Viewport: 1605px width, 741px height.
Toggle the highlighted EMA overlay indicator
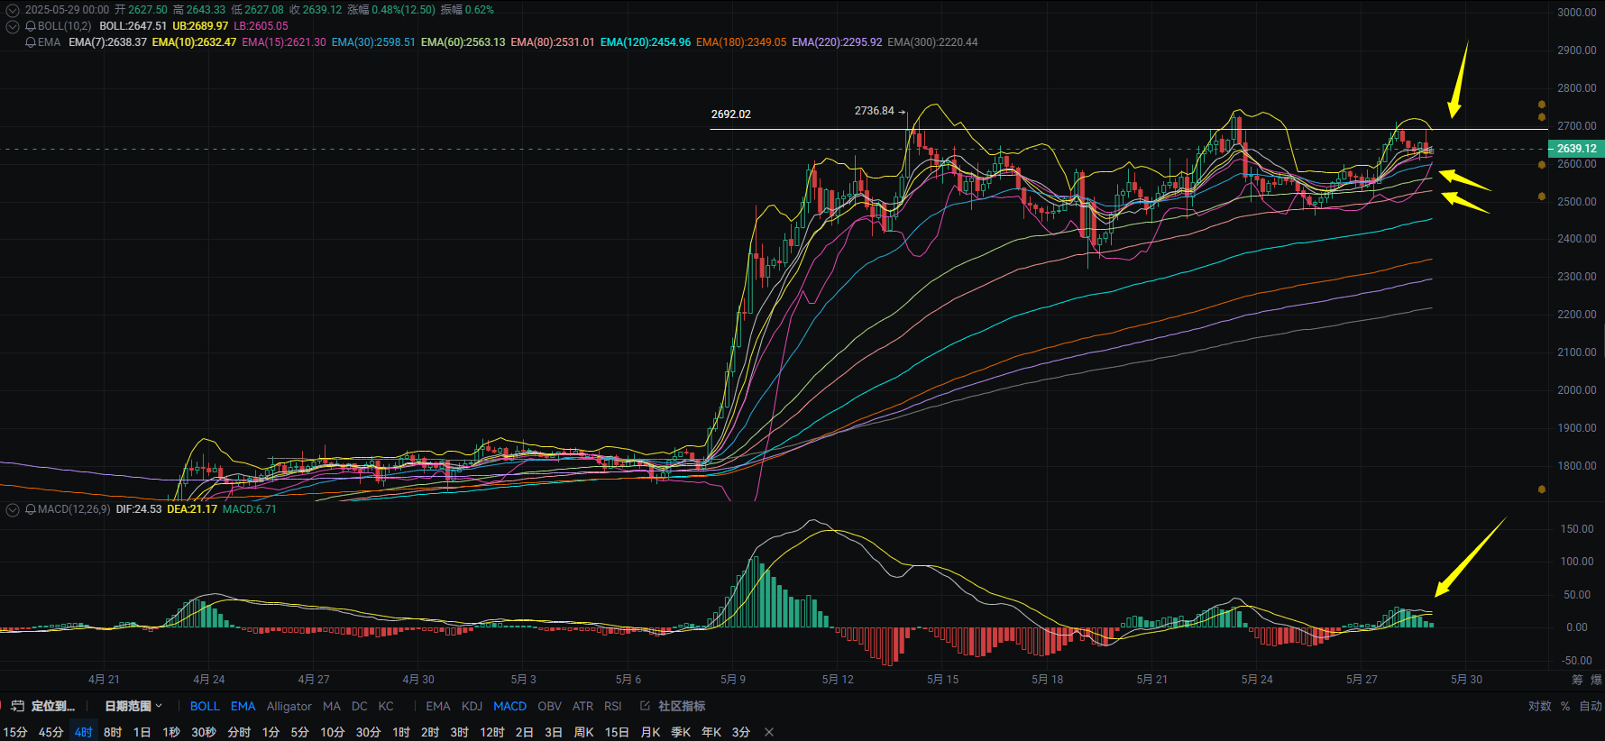pyautogui.click(x=243, y=706)
